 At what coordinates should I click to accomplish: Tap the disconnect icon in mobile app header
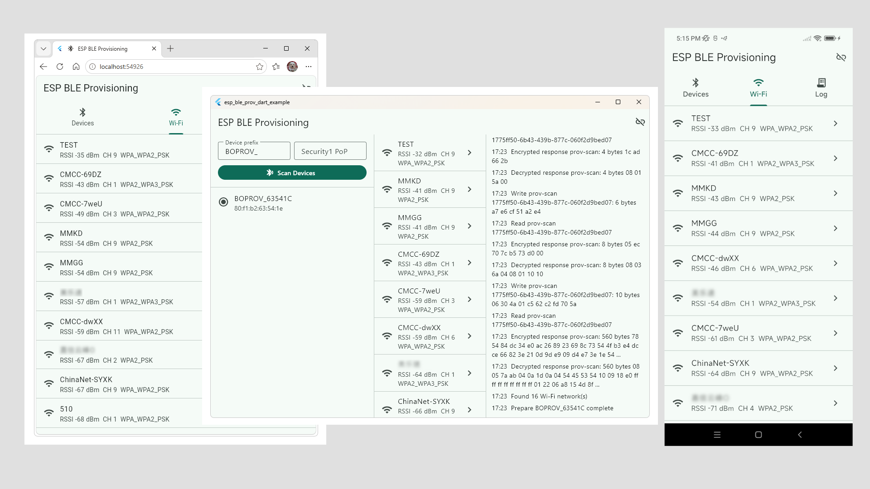pos(841,57)
